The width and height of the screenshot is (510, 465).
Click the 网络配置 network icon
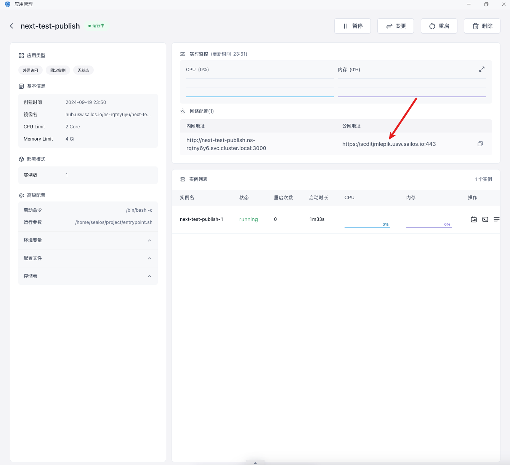(x=183, y=111)
